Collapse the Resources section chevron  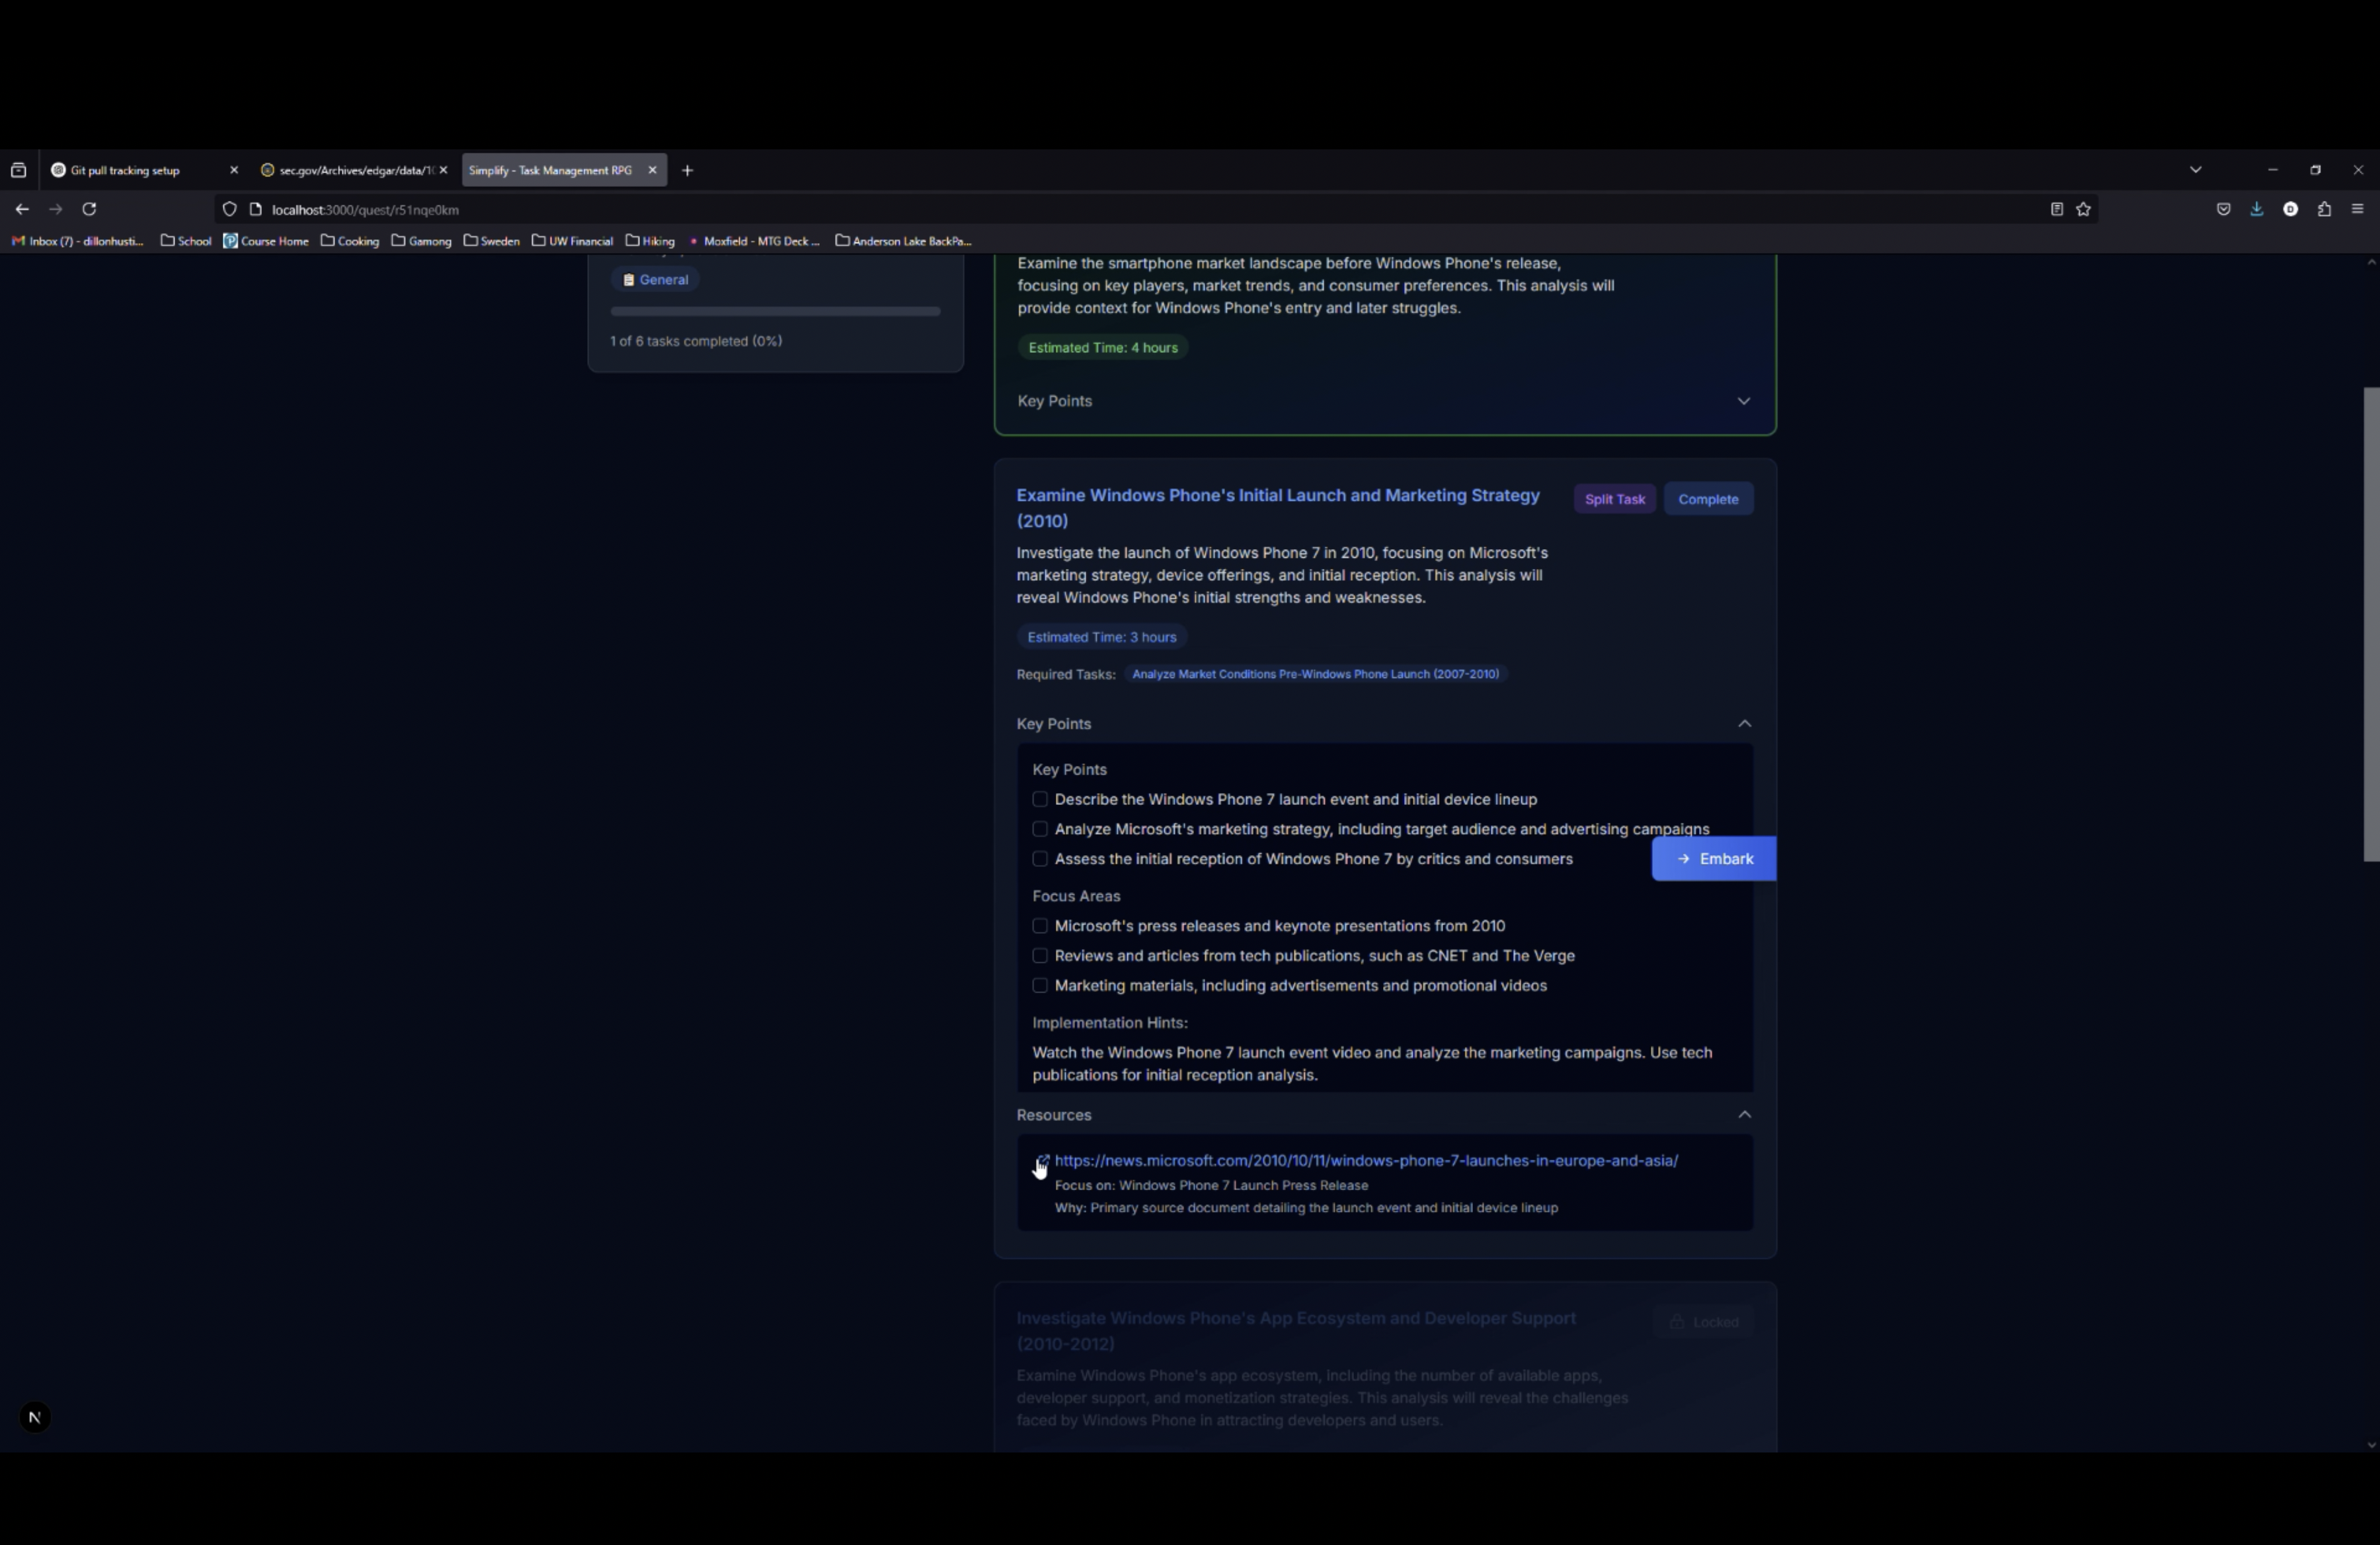(x=1744, y=1115)
